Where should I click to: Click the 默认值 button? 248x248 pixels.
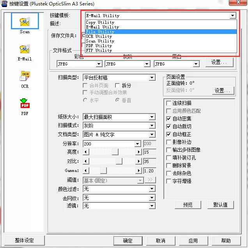click(x=220, y=205)
